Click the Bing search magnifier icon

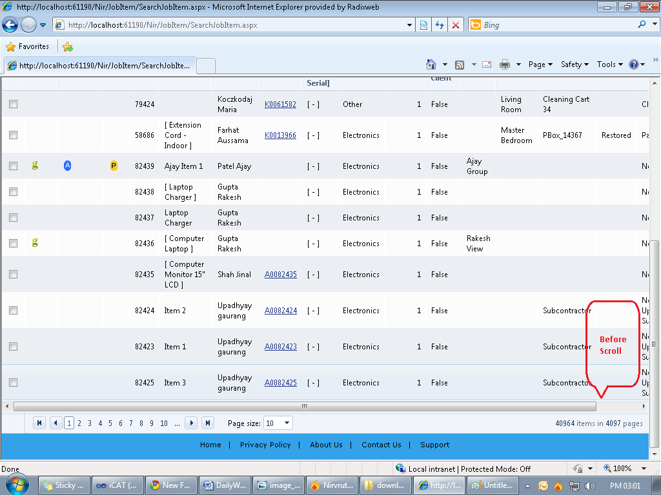click(642, 24)
